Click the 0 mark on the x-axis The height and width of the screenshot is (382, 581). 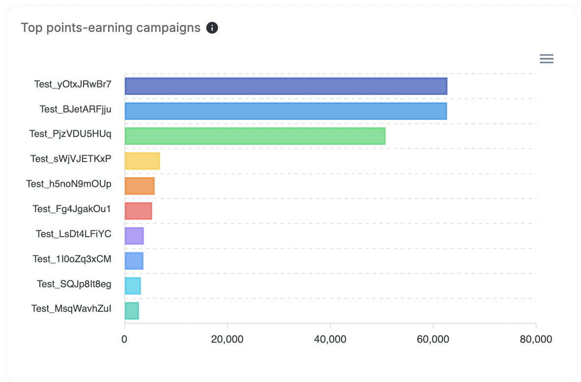124,339
